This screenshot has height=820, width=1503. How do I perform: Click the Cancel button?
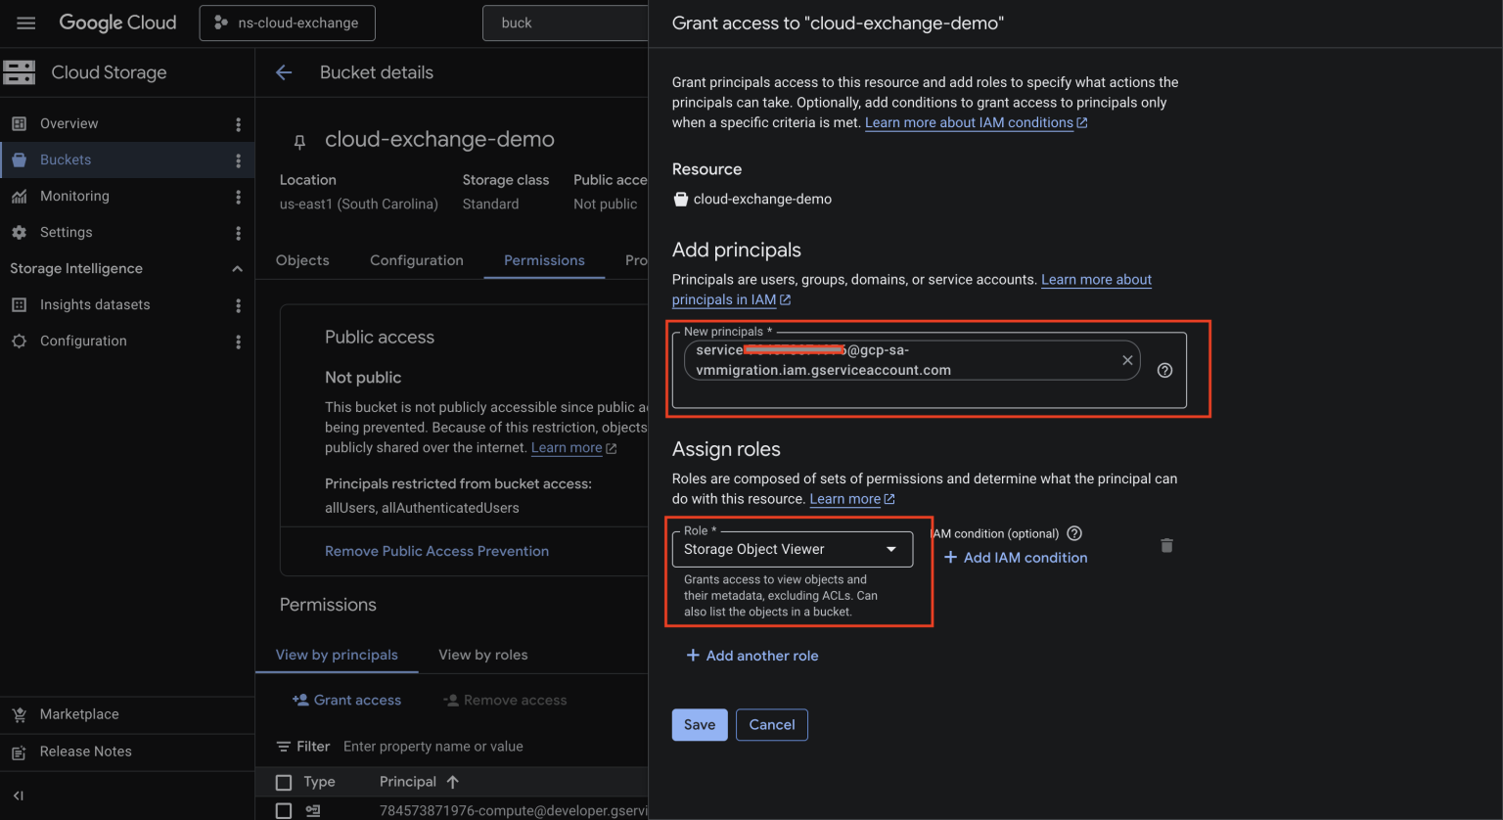772,725
